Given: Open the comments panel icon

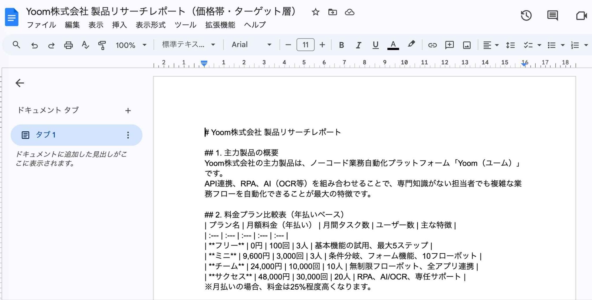Looking at the screenshot, I should coord(552,15).
